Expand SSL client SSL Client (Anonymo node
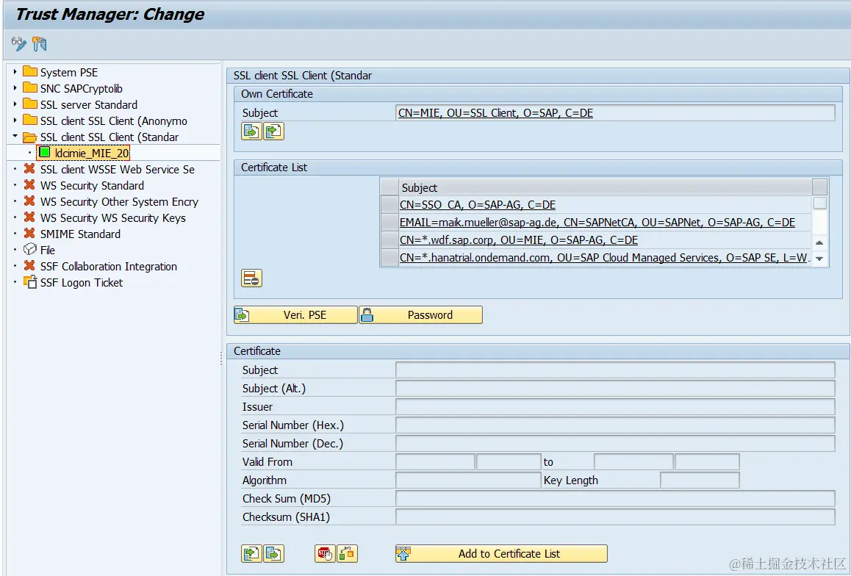 pyautogui.click(x=15, y=120)
